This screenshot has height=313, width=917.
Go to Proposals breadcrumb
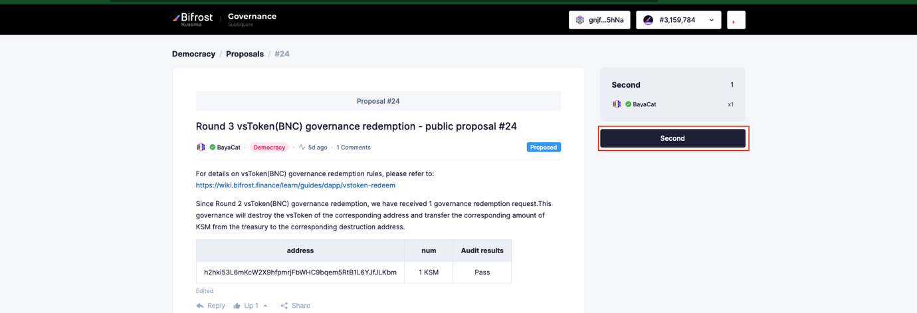point(245,54)
